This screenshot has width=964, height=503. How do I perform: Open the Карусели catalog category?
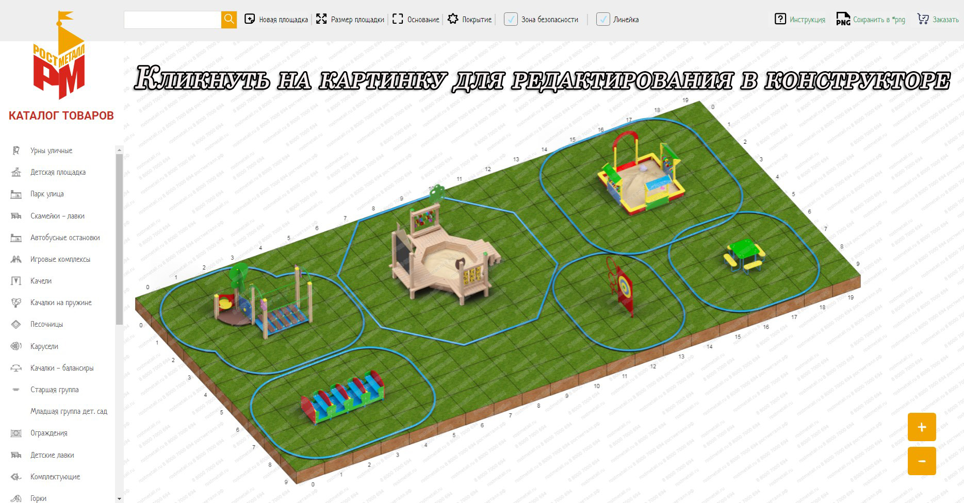click(44, 346)
